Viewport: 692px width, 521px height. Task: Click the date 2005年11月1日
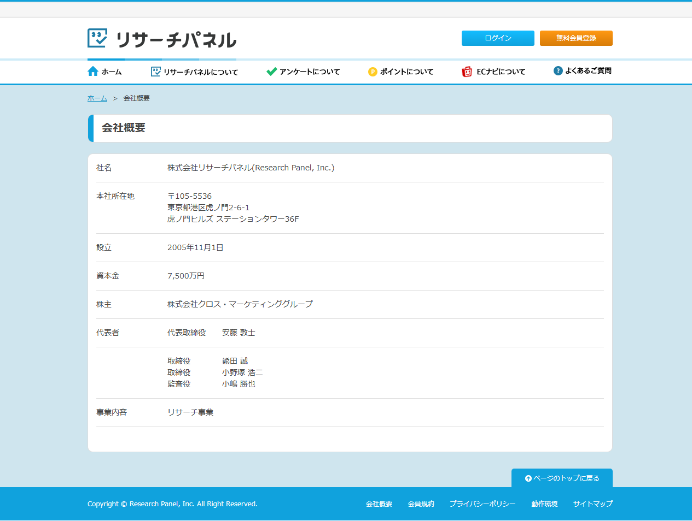tap(195, 247)
